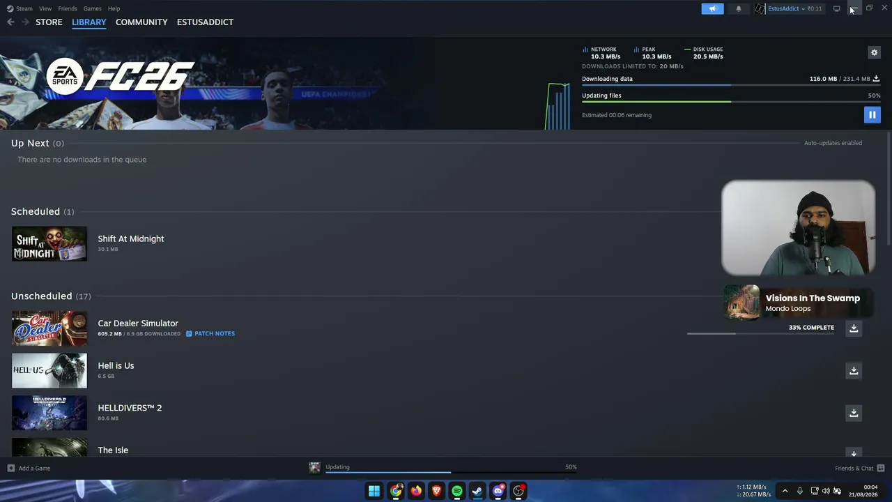The width and height of the screenshot is (892, 502).
Task: Click the FC26 icon in the bottom status bar
Action: [315, 468]
